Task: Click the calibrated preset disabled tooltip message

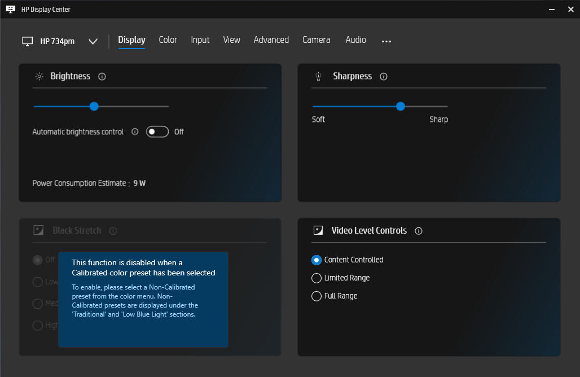Action: [143, 300]
